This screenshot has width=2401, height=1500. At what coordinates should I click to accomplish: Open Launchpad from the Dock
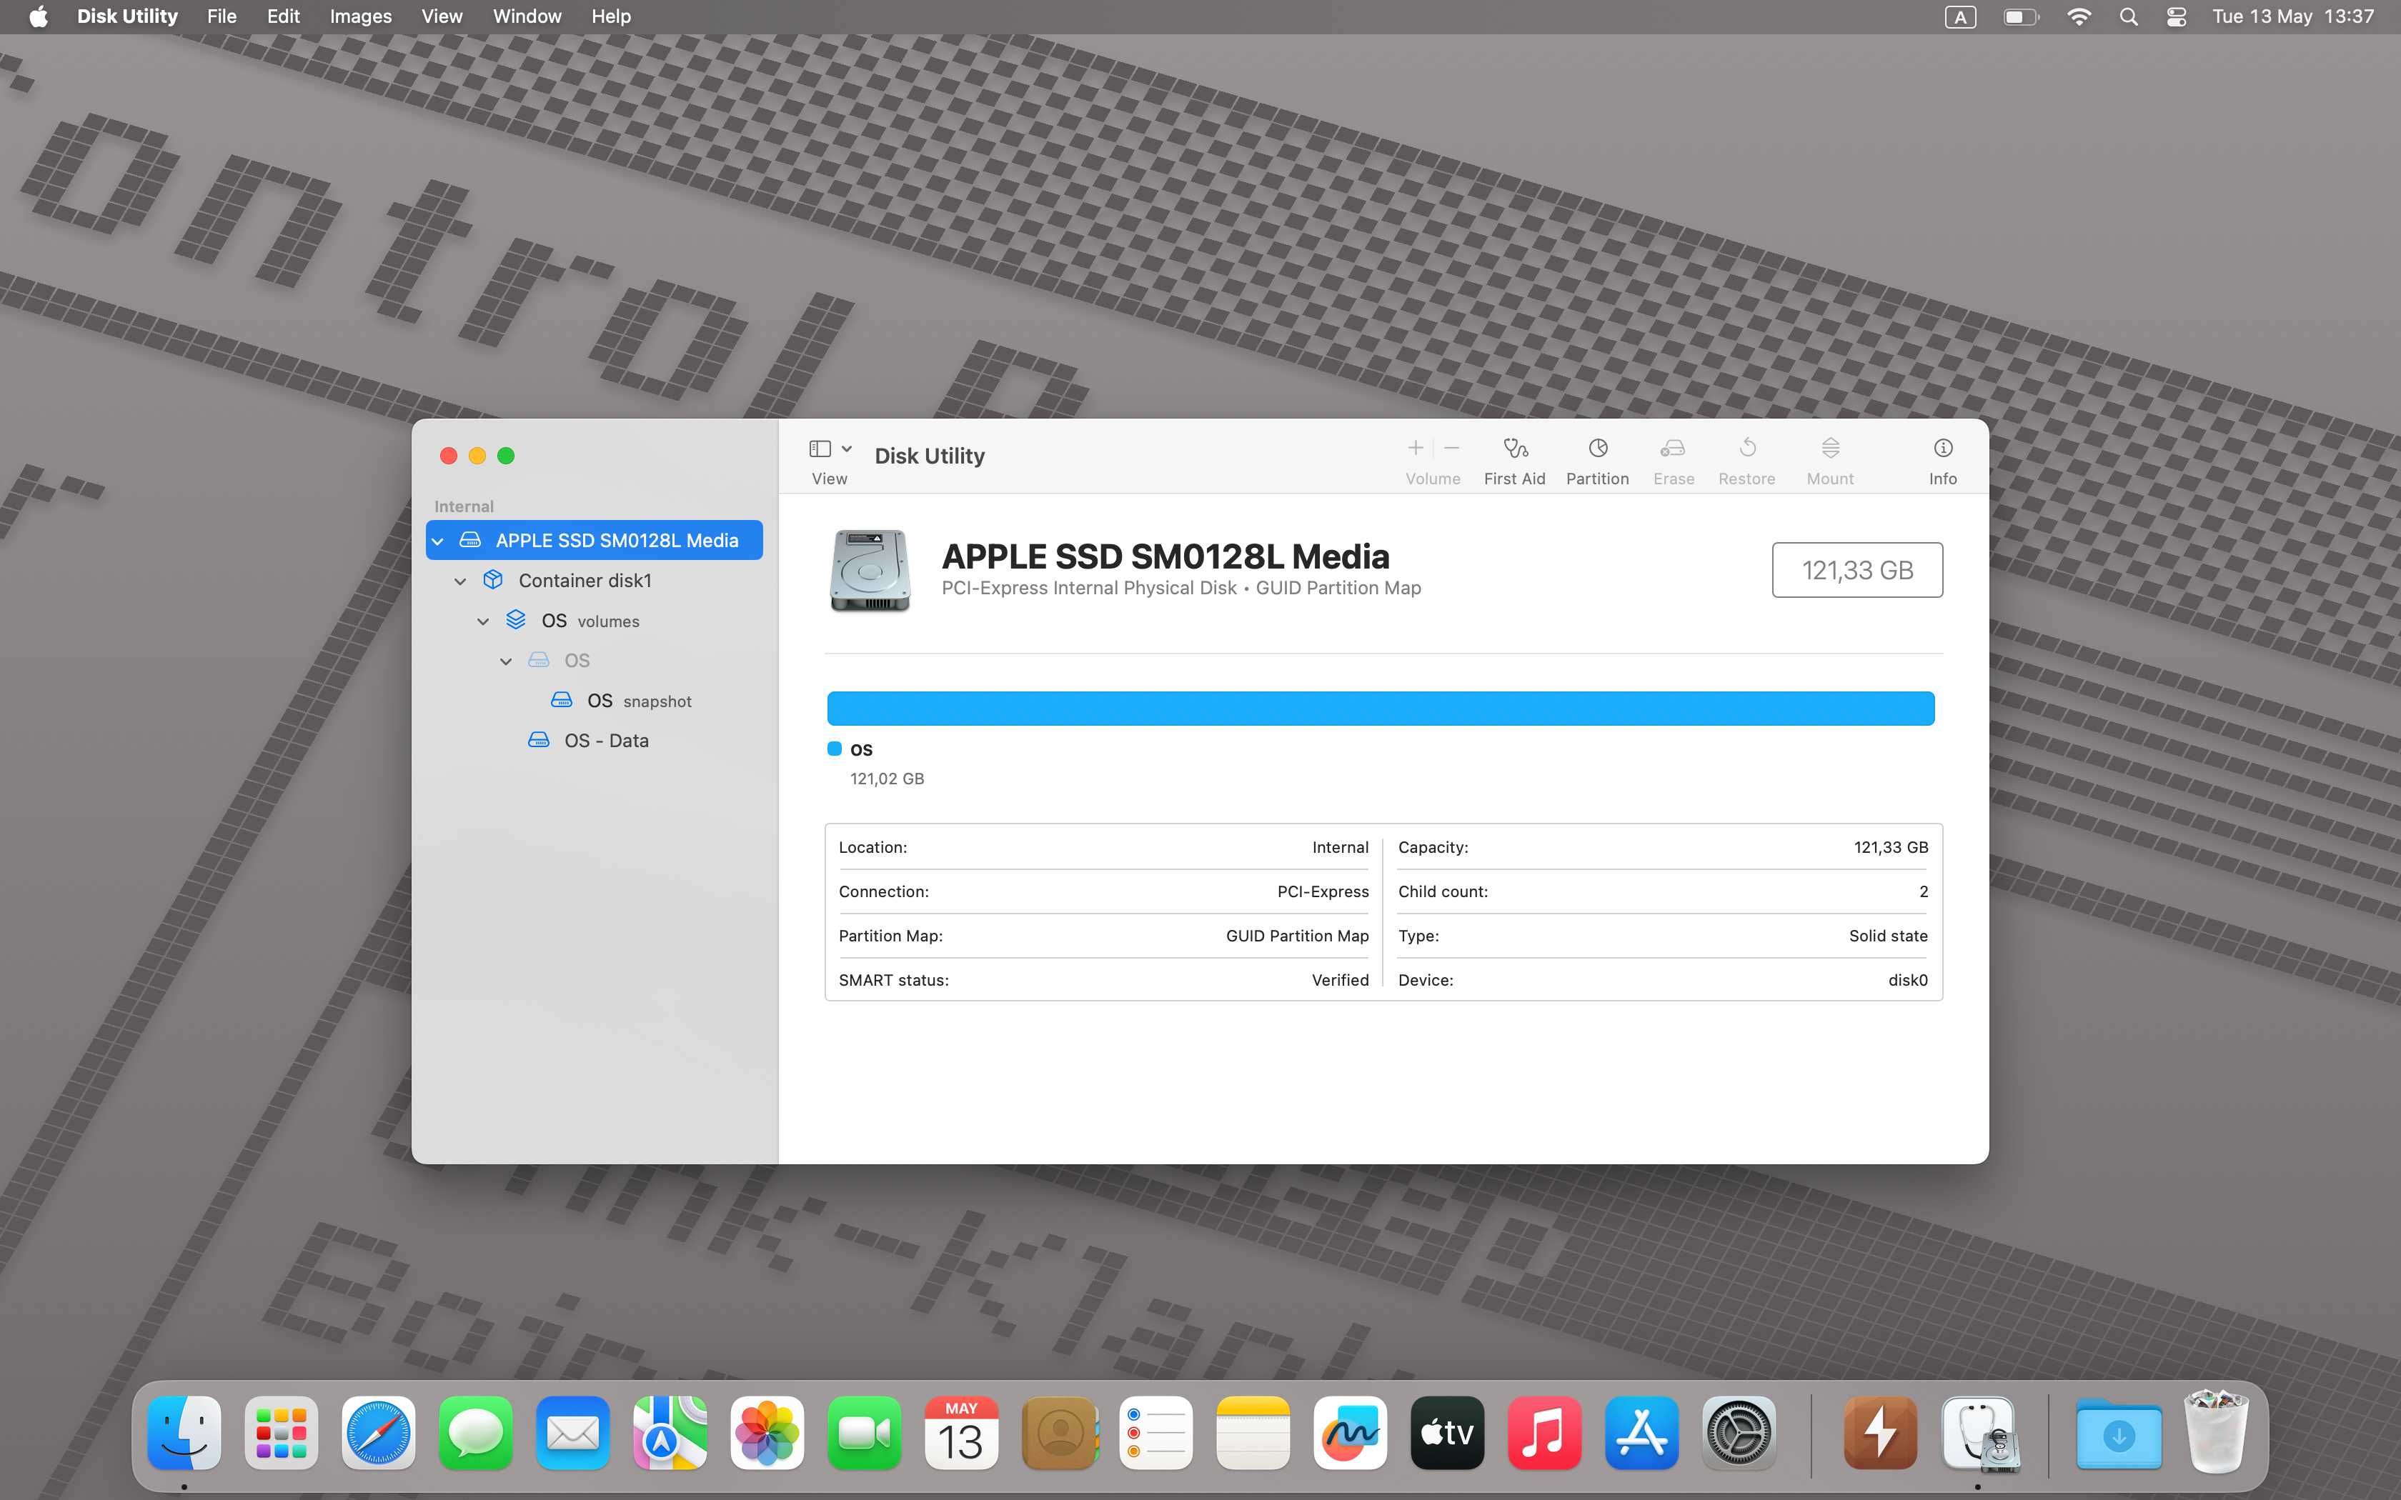(282, 1433)
